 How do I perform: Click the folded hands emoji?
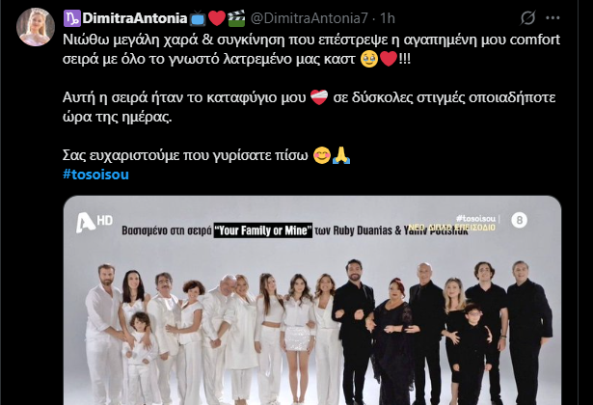[x=341, y=155]
